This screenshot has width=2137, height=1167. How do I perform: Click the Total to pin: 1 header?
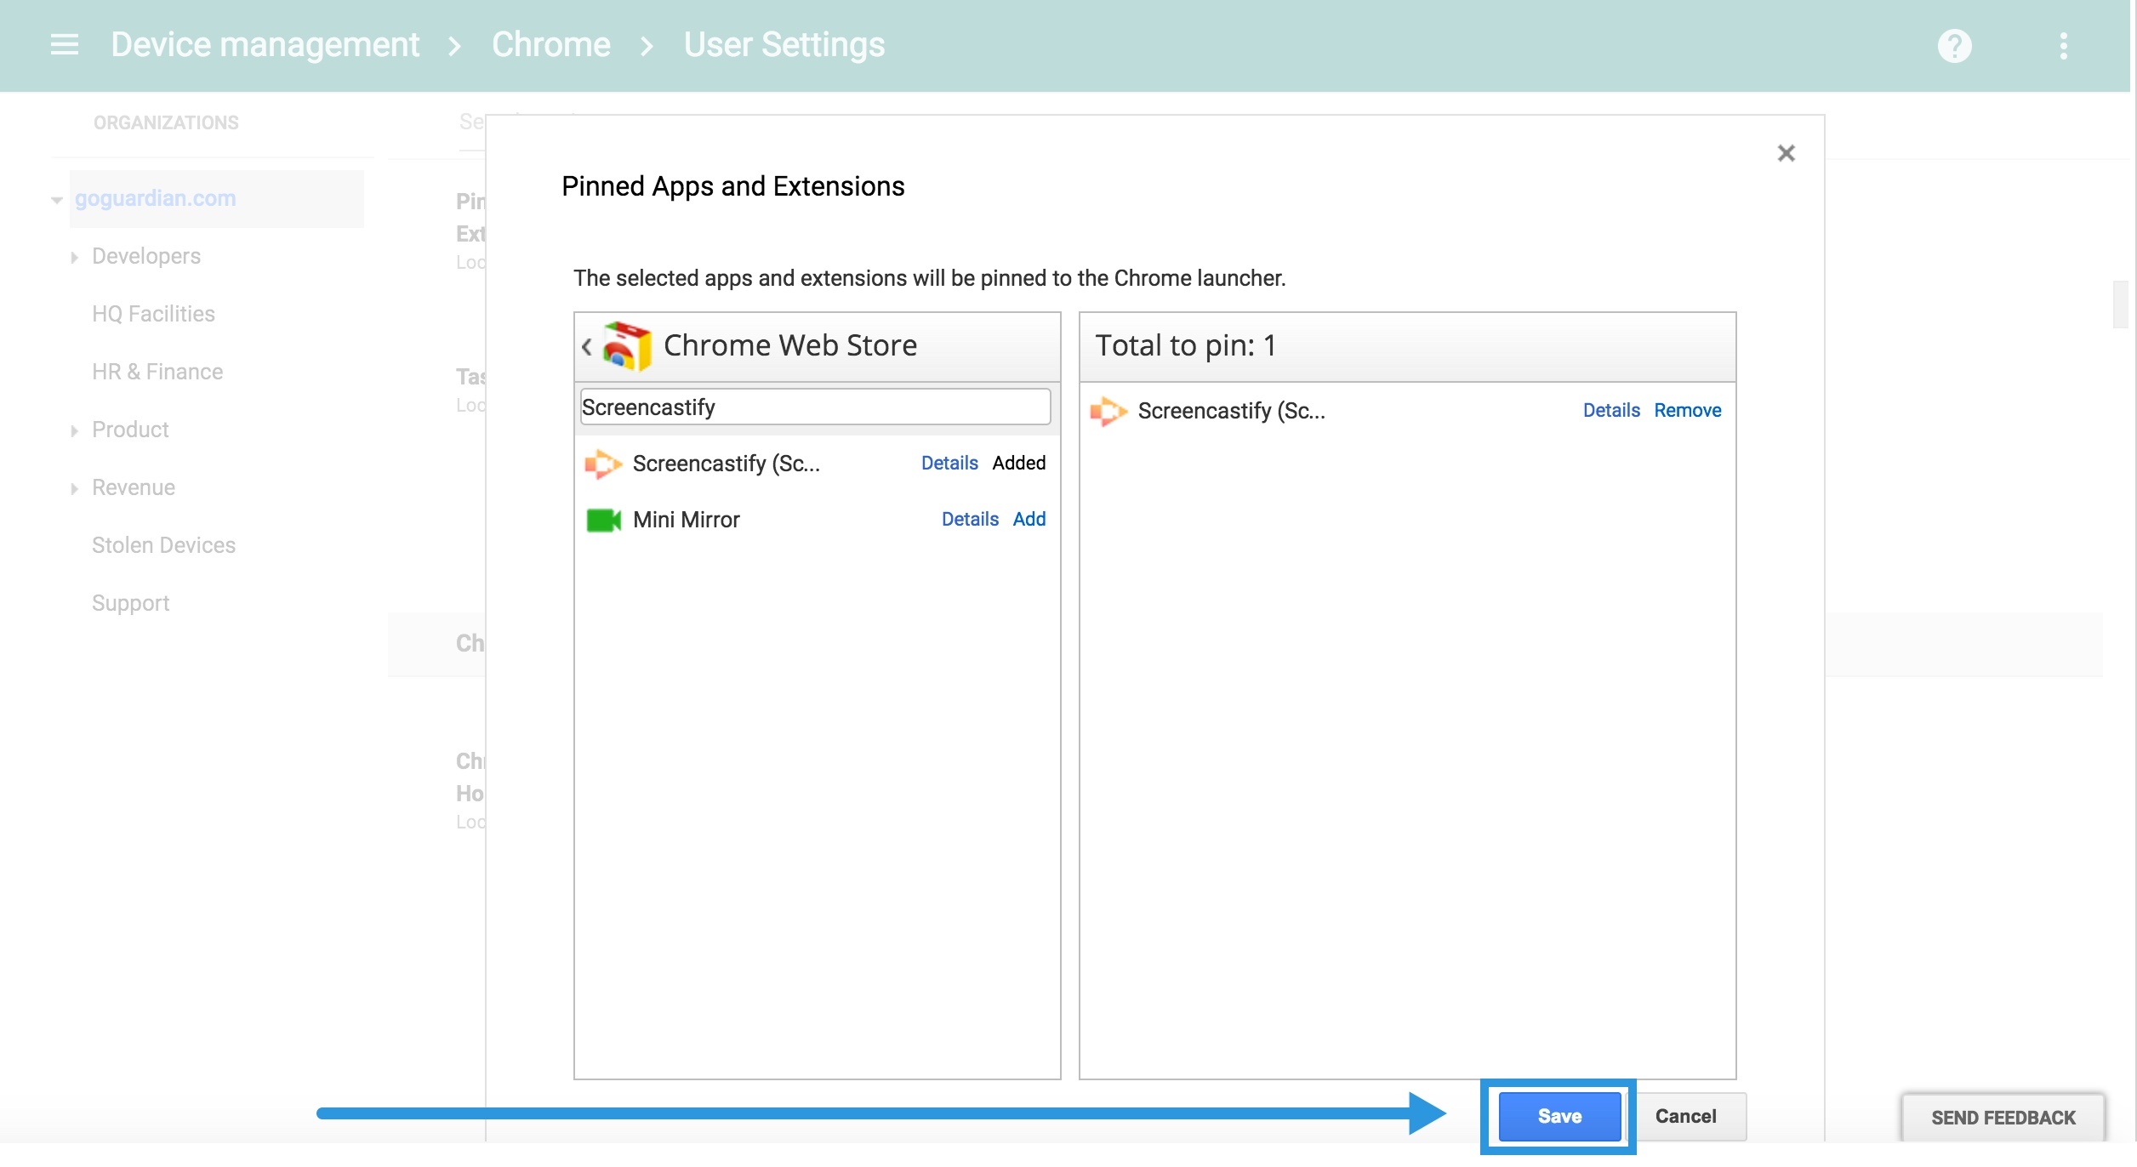coord(1185,345)
